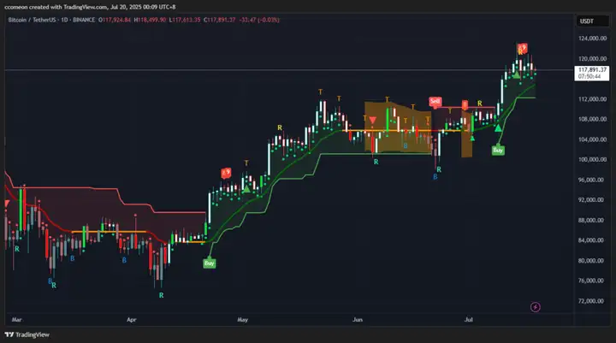Screen dimensions: 616x343
Task: Click the USDT currency label
Action: (x=587, y=21)
